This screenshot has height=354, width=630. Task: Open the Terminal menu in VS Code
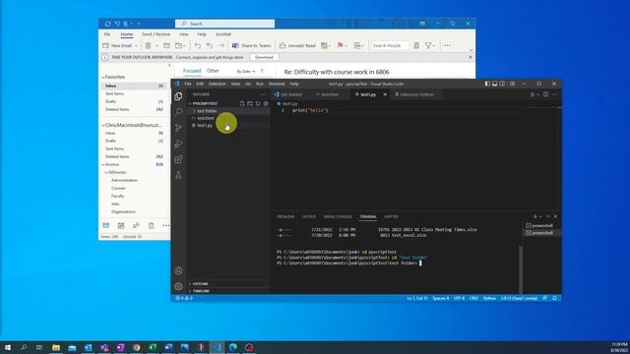277,84
